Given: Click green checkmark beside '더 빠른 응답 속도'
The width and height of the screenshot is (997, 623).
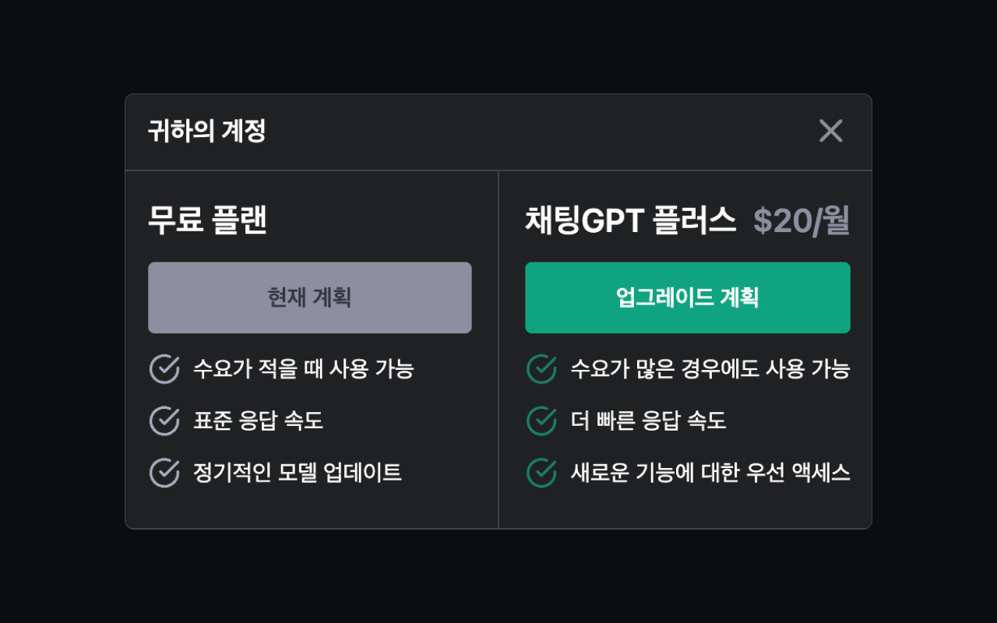Looking at the screenshot, I should 541,421.
